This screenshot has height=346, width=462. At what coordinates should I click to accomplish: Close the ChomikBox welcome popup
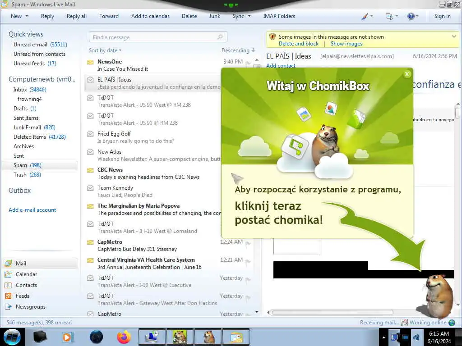click(407, 74)
